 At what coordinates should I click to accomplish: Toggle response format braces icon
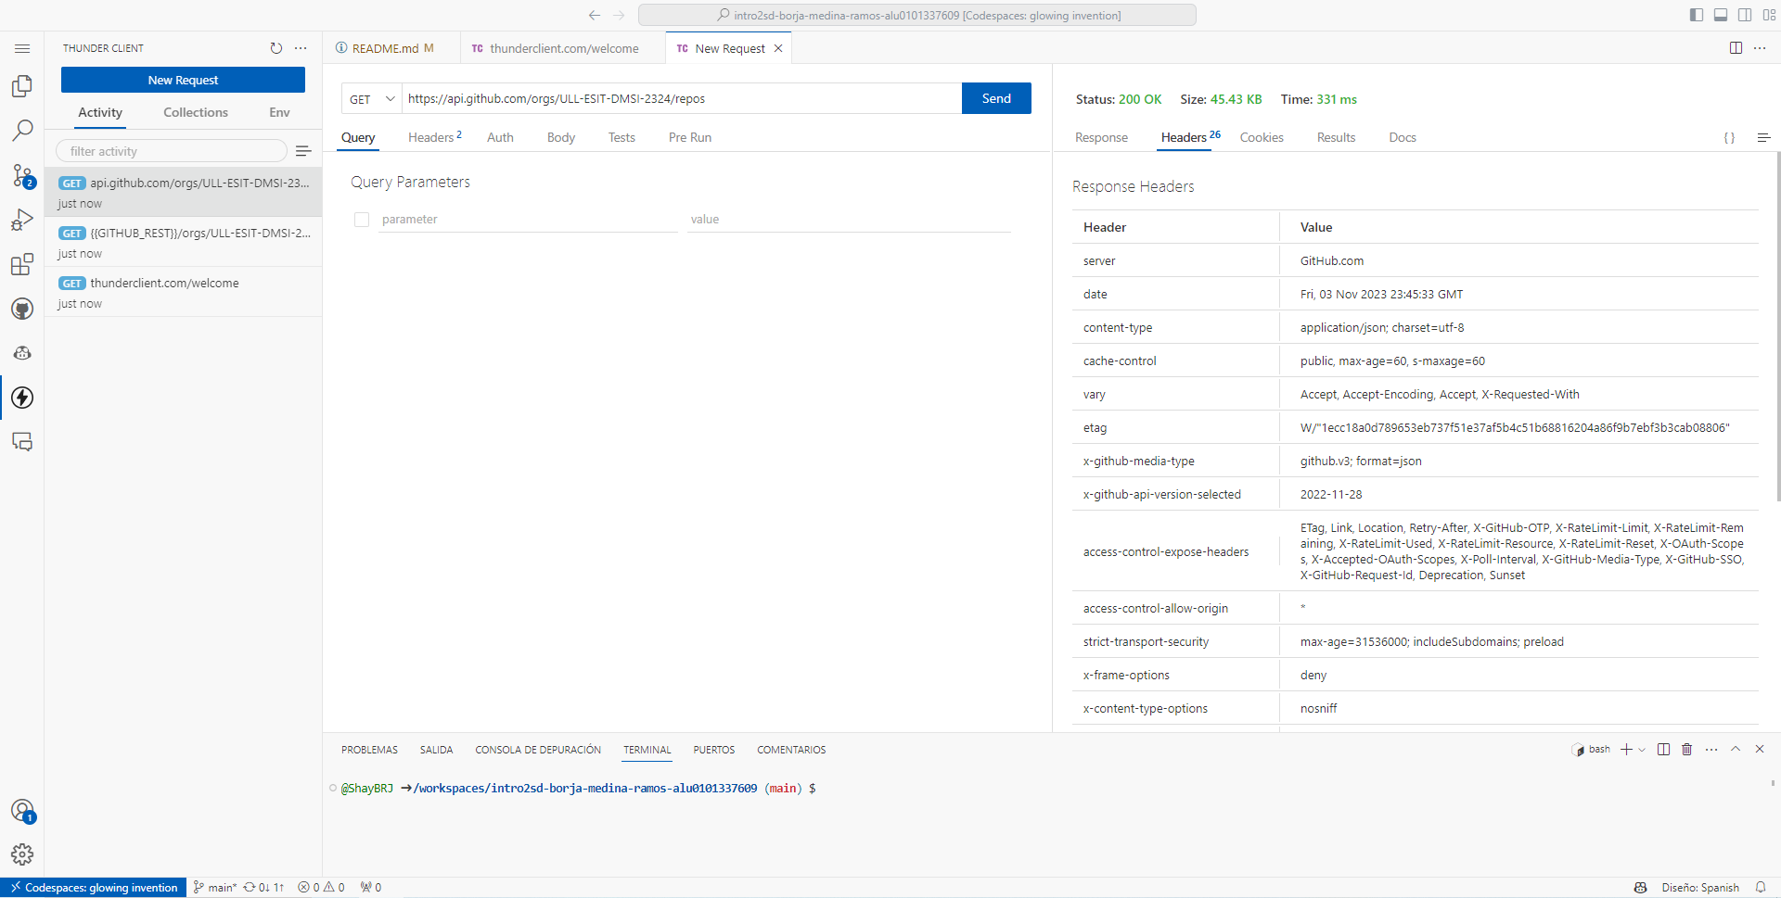pos(1729,138)
